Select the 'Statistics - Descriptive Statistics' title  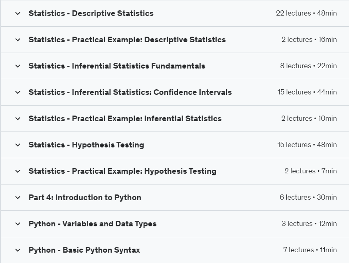91,14
